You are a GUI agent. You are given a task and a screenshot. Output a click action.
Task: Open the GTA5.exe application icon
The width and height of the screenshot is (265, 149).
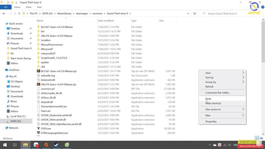click(38, 129)
